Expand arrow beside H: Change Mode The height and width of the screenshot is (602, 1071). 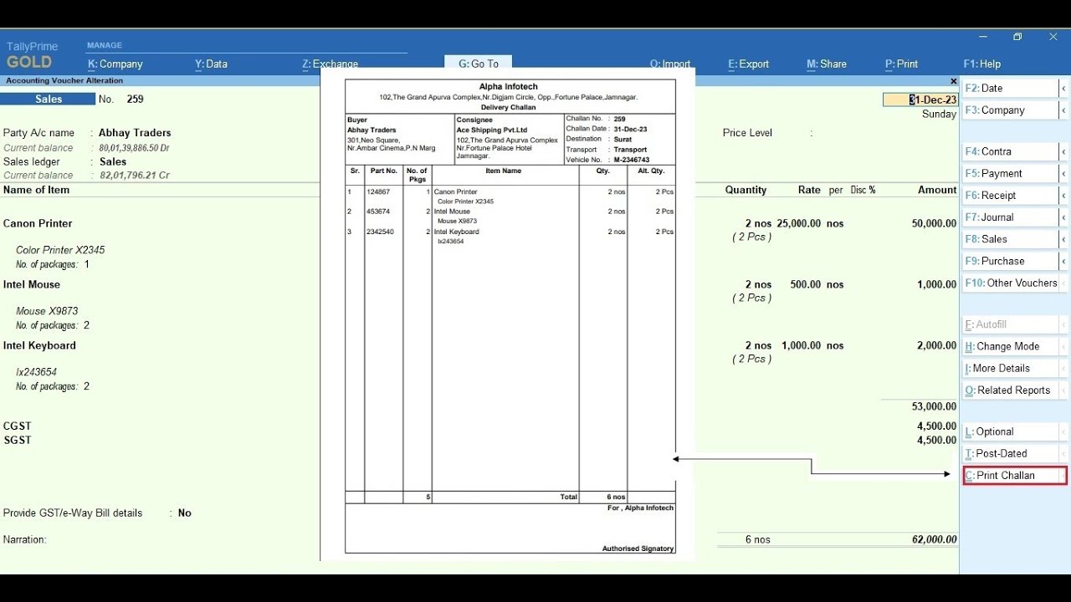click(1063, 346)
